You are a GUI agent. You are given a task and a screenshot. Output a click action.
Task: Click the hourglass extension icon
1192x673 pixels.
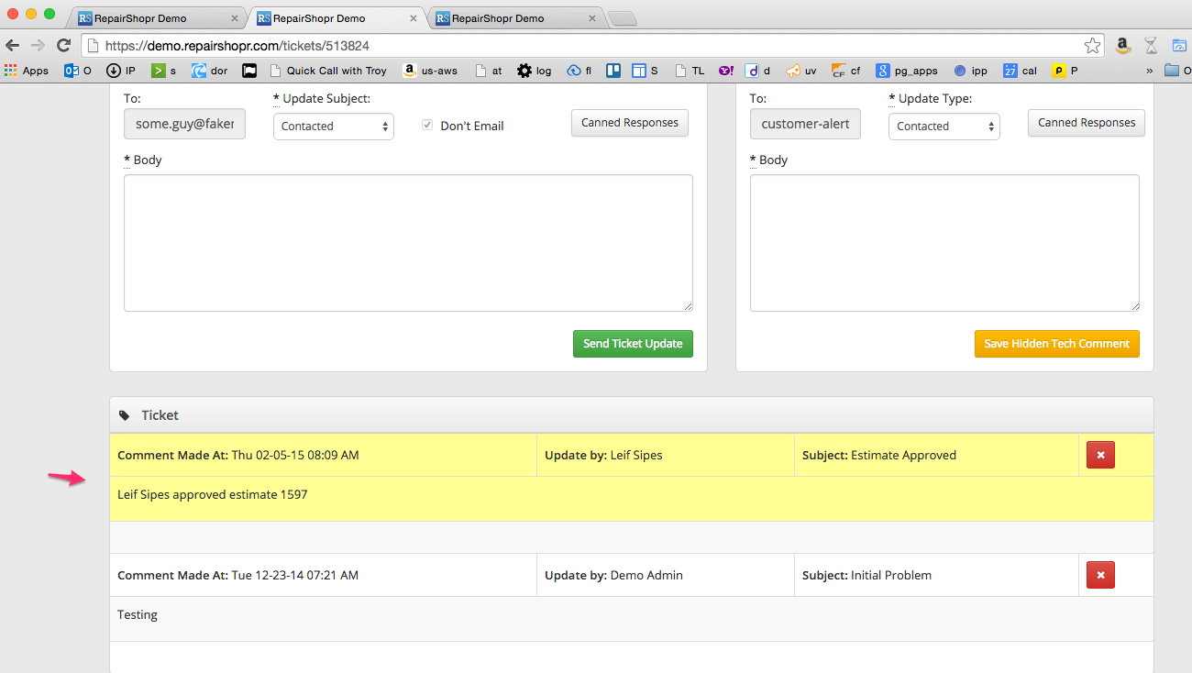click(x=1151, y=45)
